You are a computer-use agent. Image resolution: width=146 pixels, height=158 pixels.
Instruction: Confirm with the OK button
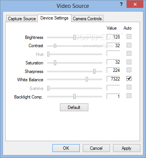click(x=66, y=148)
